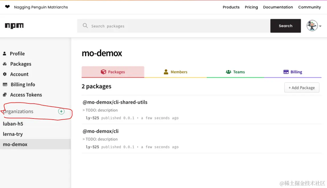Image resolution: width=327 pixels, height=188 pixels.
Task: Click the Billing Info card icon
Action: [x=5, y=85]
